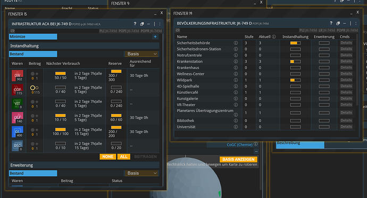
Task: Click the scrollbar in Fenster 14 list
Action: click(357, 70)
